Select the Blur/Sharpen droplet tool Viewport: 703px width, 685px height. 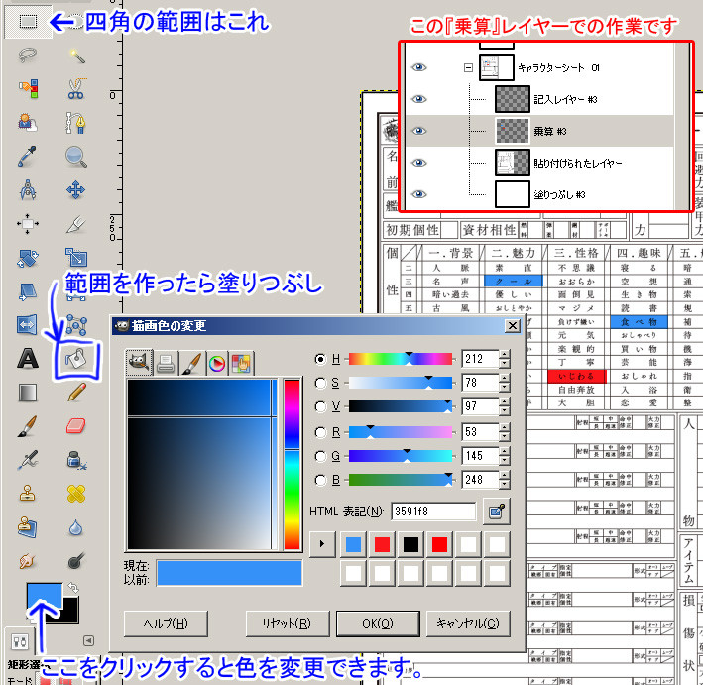point(76,527)
